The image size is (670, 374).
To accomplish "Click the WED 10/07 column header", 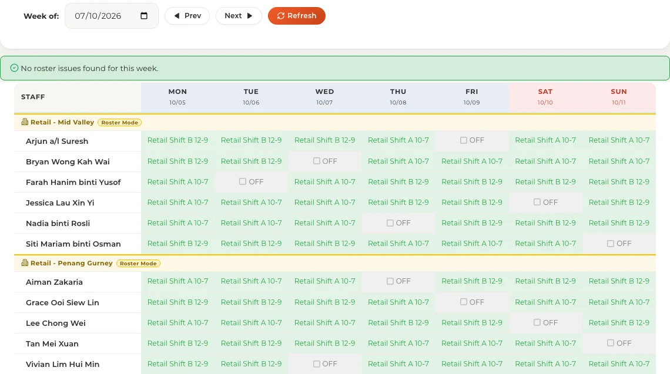I will pos(325,97).
